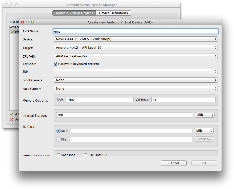234x189 pixels.
Task: Close the Create new AVD dialog
Action: point(23,22)
